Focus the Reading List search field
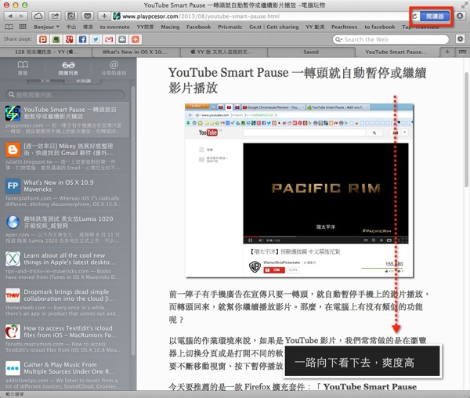470x398 pixels. 65,95
